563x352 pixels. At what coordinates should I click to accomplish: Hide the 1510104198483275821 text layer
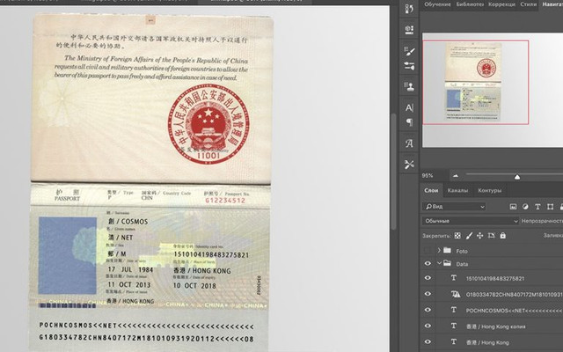[428, 278]
